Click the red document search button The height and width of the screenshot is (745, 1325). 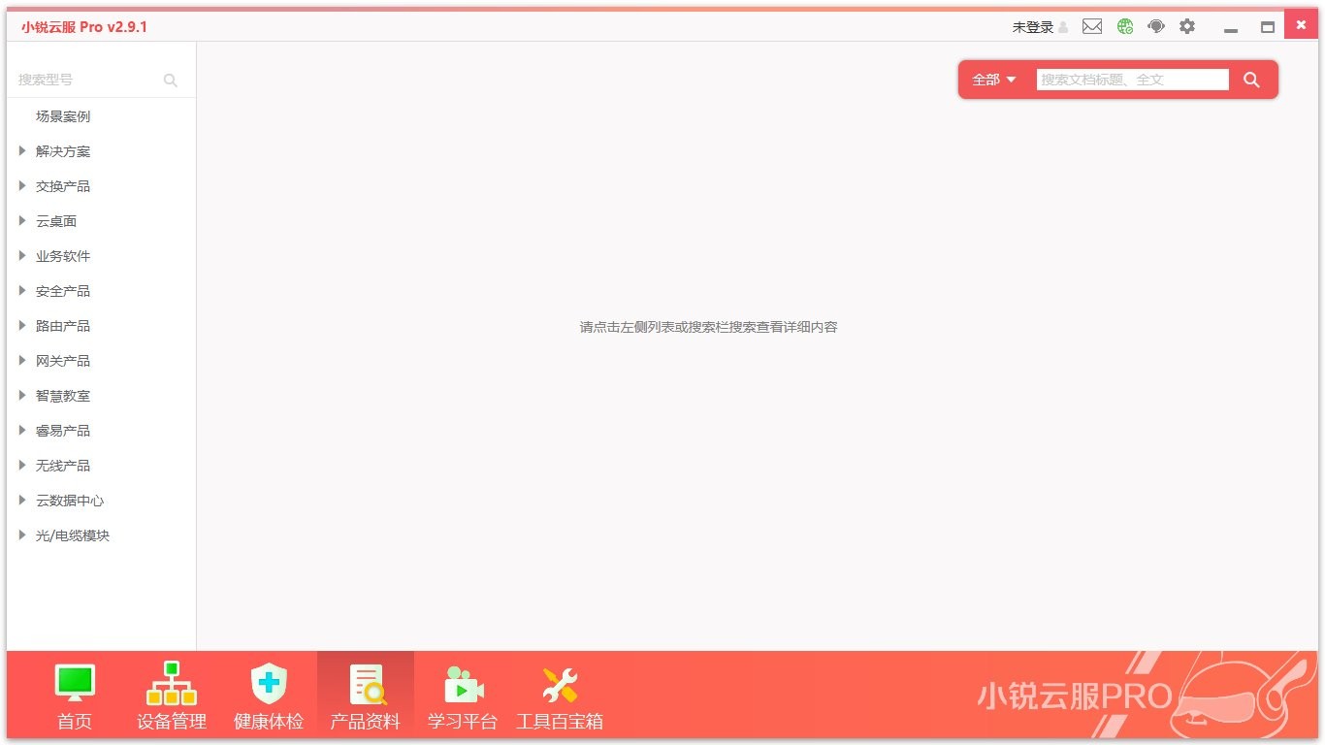pyautogui.click(x=1251, y=80)
